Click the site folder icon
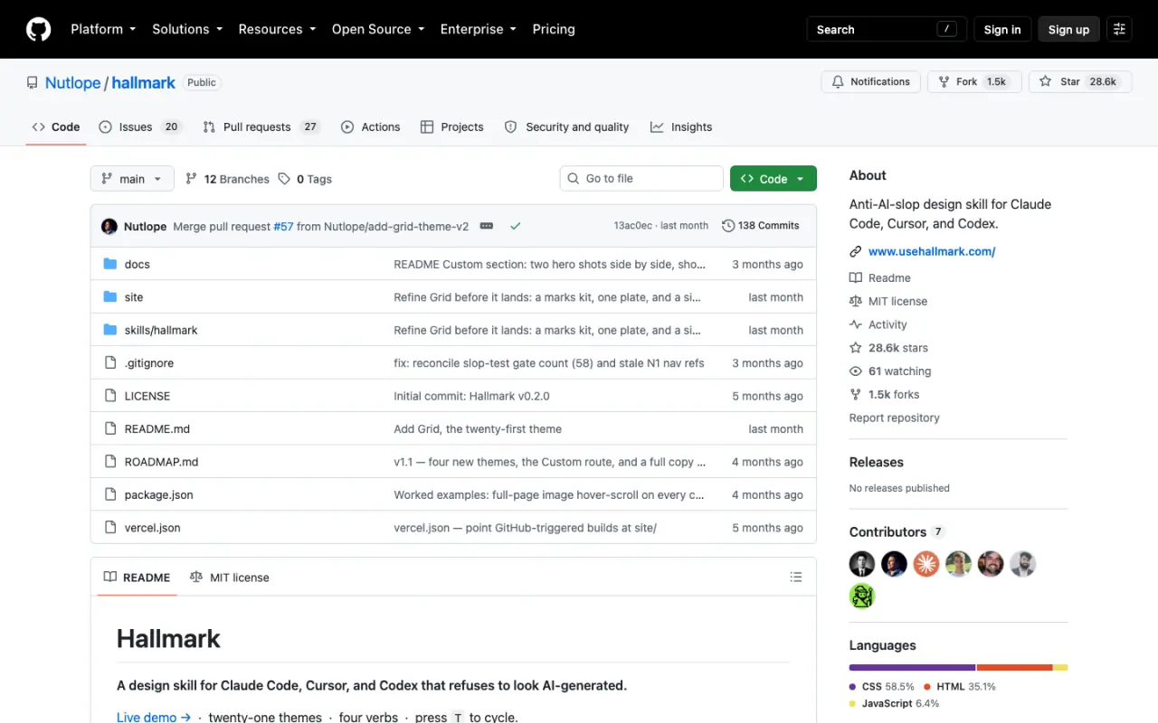 tap(110, 297)
